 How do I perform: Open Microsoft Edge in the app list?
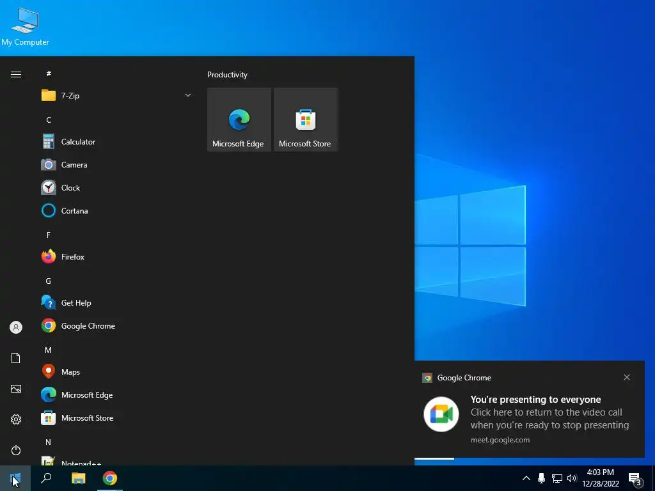coord(116,394)
